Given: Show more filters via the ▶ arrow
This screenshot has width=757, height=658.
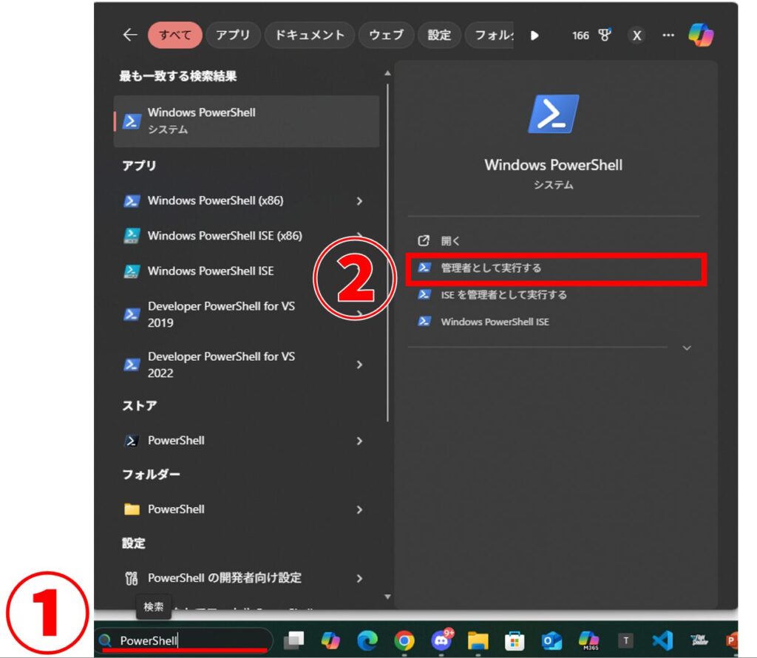Looking at the screenshot, I should (x=534, y=34).
